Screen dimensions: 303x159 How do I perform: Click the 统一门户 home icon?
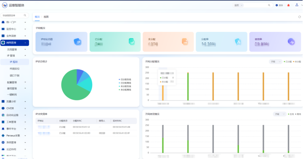click(x=3, y=22)
